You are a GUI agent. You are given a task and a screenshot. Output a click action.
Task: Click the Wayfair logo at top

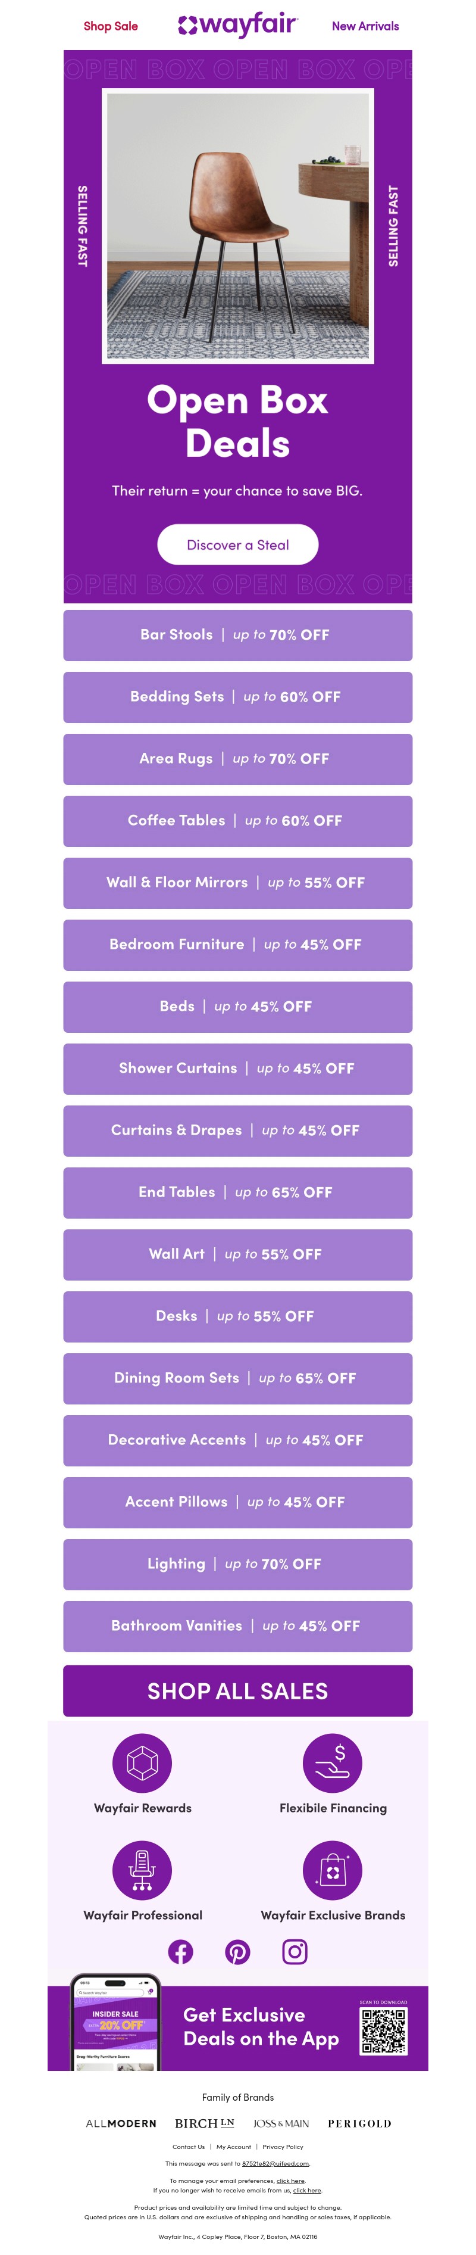(238, 26)
